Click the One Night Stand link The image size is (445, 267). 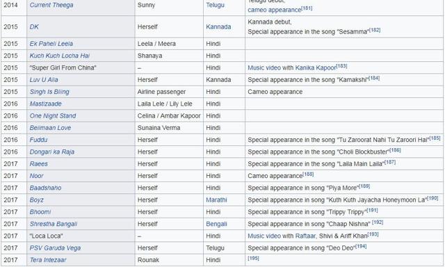pos(53,115)
